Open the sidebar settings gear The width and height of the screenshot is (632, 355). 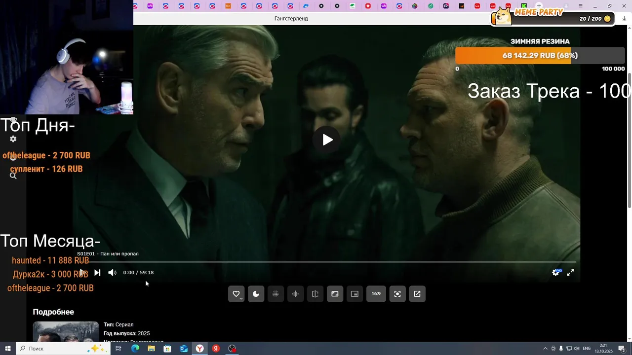[13, 139]
